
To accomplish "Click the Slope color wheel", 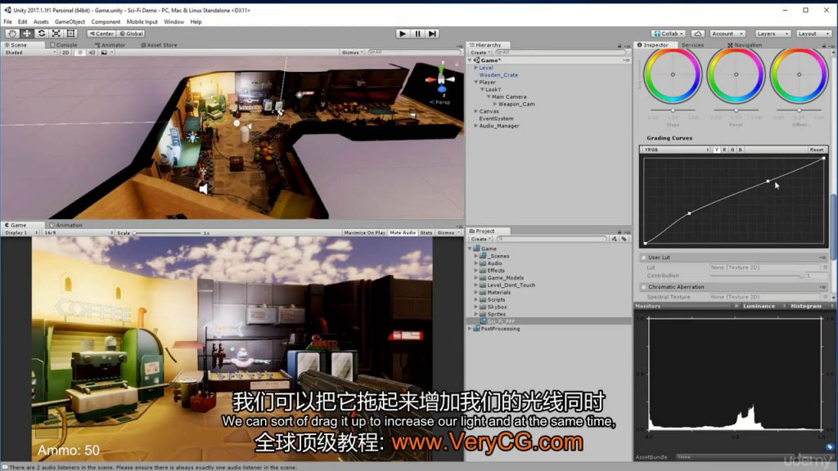I will click(x=673, y=74).
